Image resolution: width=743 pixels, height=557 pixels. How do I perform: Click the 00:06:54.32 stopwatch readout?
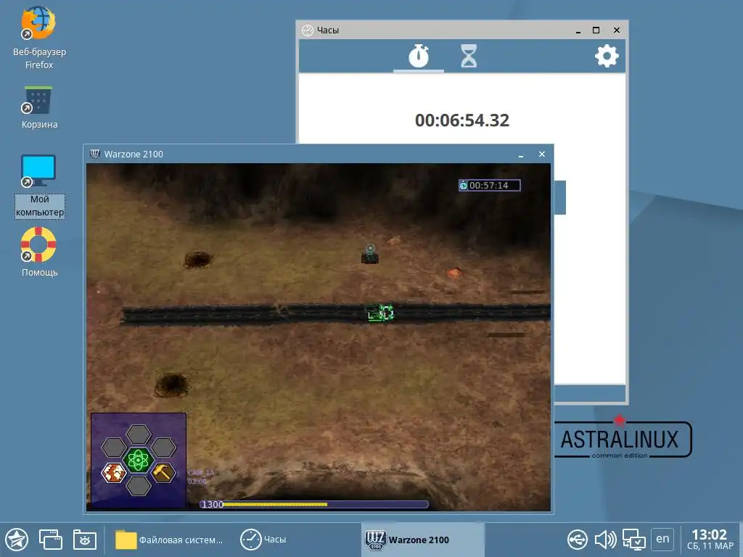462,120
